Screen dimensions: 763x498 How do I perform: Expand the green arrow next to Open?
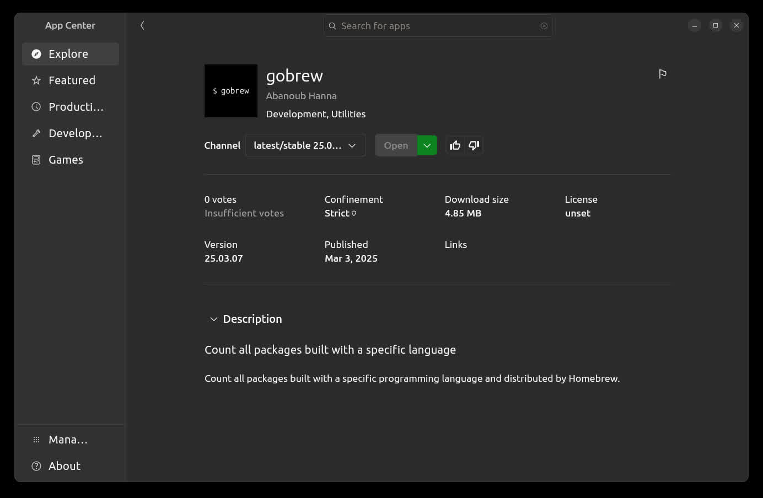[x=427, y=145]
